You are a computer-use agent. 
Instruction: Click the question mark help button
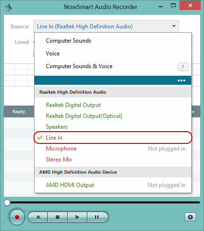[x=183, y=67]
